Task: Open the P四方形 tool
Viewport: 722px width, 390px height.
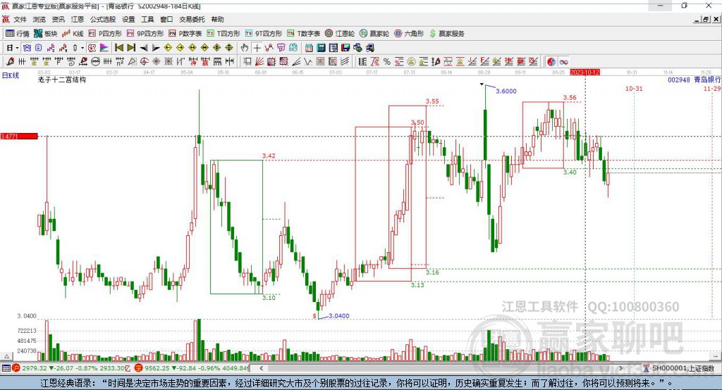Action: 105,34
